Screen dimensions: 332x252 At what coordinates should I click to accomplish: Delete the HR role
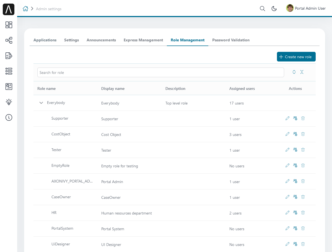pos(303,213)
